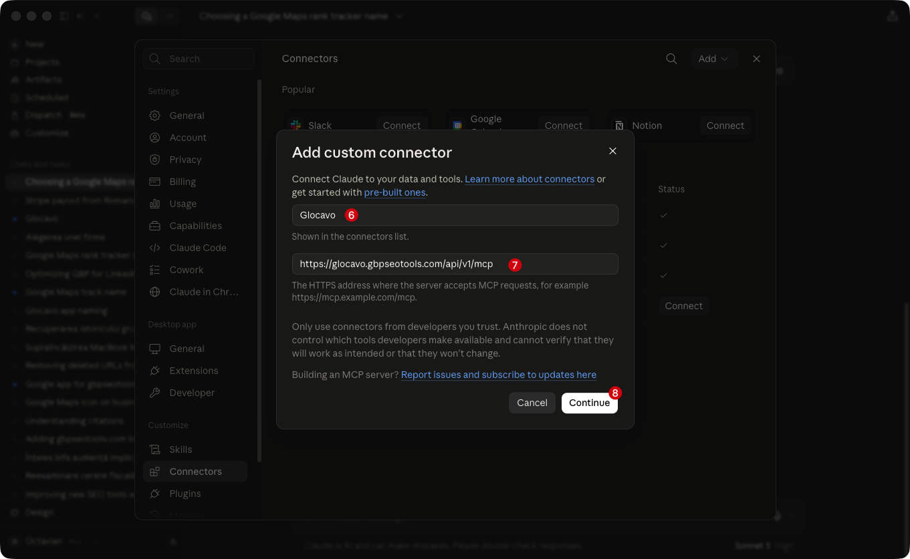Click the Extensions plug icon
The height and width of the screenshot is (559, 910).
155,371
